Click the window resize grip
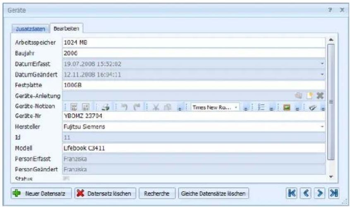Image resolution: width=350 pixels, height=207 pixels. [x=345, y=201]
